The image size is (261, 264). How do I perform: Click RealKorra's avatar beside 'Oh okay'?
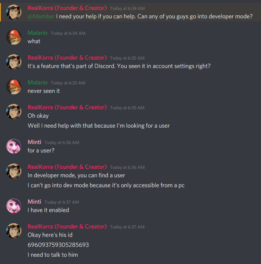[x=14, y=112]
